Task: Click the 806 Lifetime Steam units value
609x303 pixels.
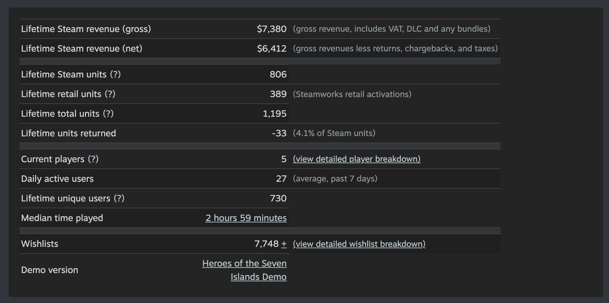Action: (x=278, y=74)
